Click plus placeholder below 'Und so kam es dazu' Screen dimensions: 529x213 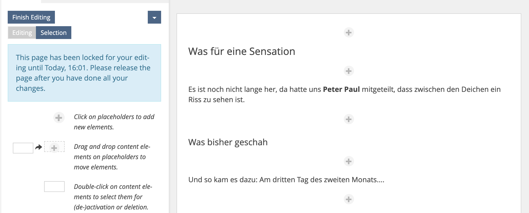(349, 199)
